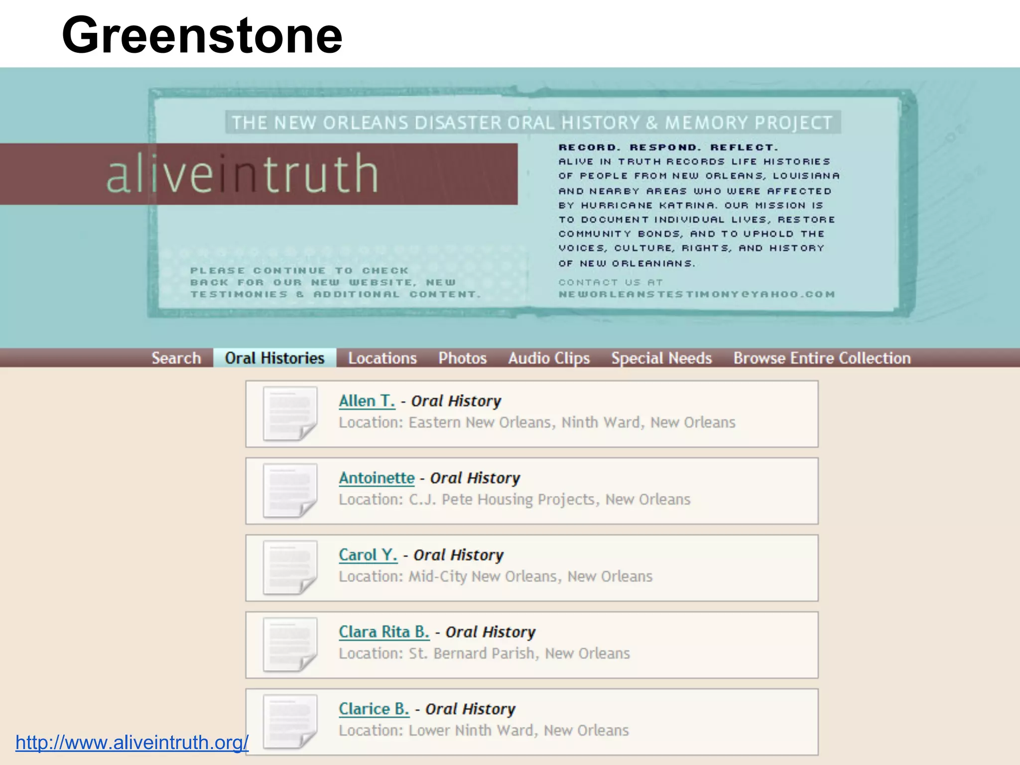Click document icon for Allen T.
The width and height of the screenshot is (1020, 765).
[x=290, y=414]
